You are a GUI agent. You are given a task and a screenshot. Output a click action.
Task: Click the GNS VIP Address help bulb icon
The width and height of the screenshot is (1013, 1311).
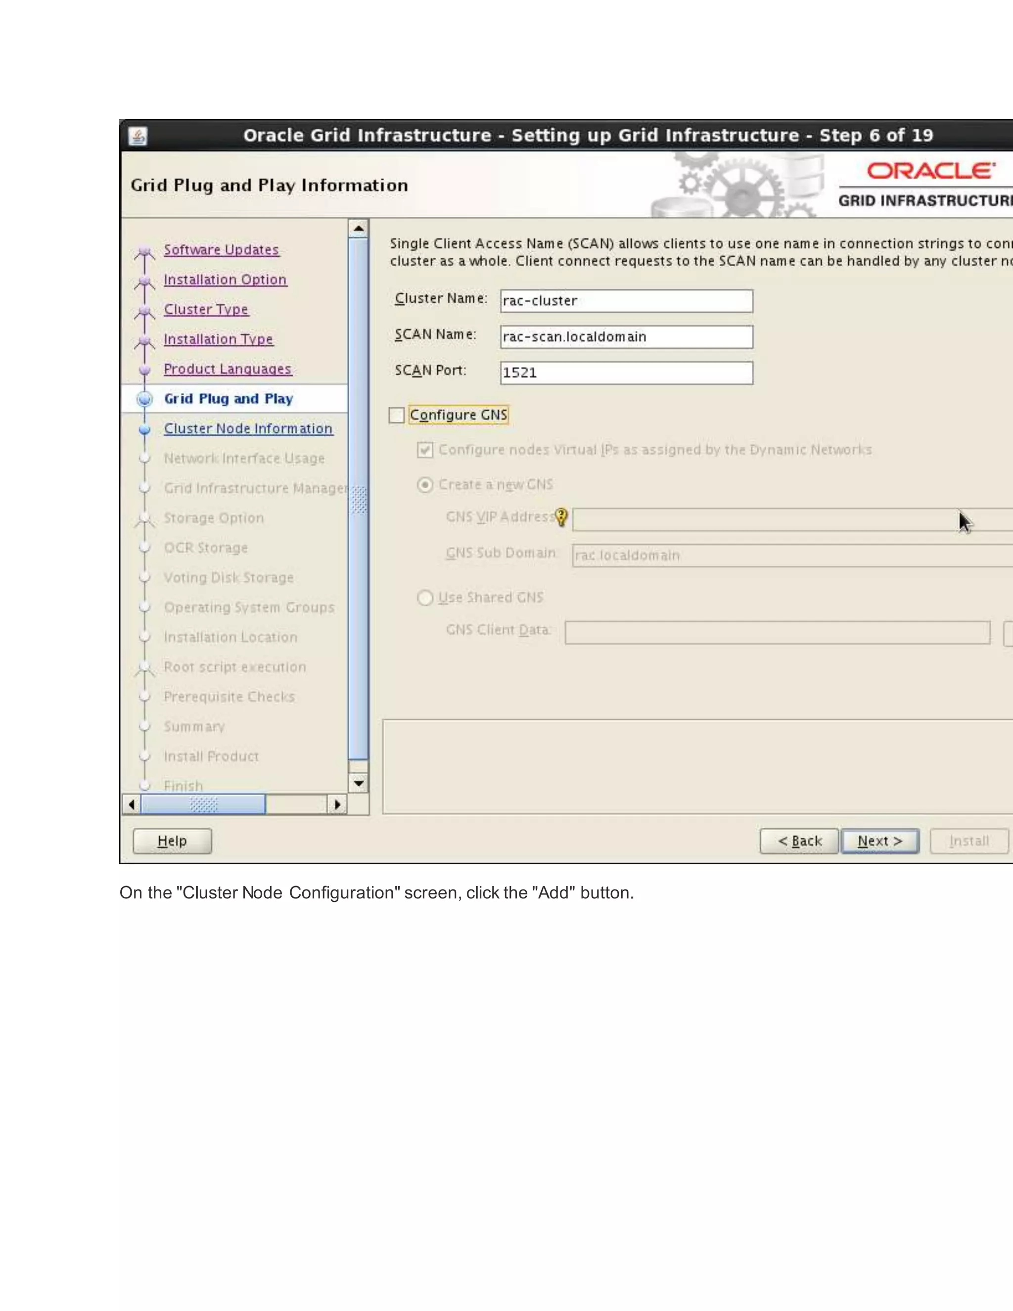[x=561, y=517]
